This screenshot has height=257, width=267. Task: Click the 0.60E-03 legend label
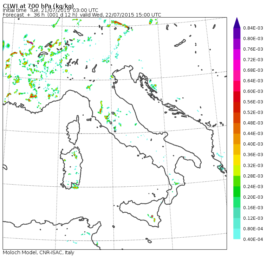point(253,91)
